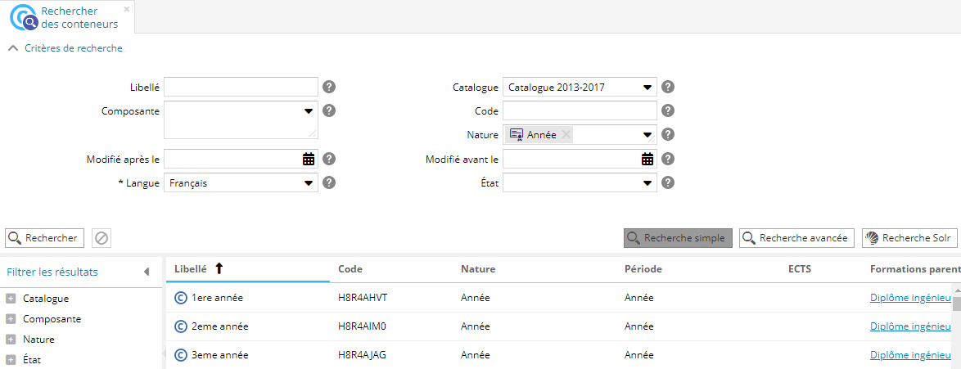Image resolution: width=961 pixels, height=369 pixels.
Task: Click the container icon for 1ere année
Action: (181, 298)
